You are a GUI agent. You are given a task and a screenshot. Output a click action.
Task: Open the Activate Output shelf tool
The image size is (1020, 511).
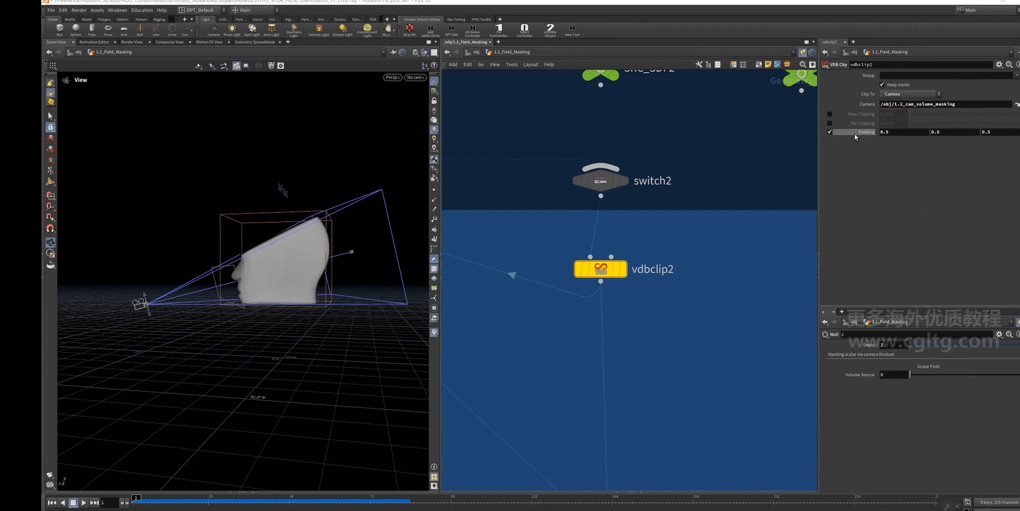point(550,30)
